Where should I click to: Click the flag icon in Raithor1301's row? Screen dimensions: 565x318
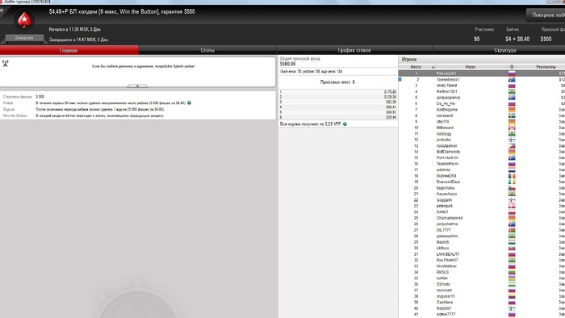511,91
